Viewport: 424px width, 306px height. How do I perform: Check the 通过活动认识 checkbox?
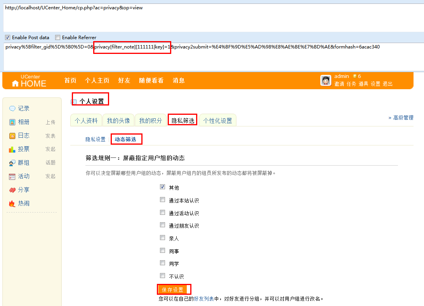[x=162, y=212]
